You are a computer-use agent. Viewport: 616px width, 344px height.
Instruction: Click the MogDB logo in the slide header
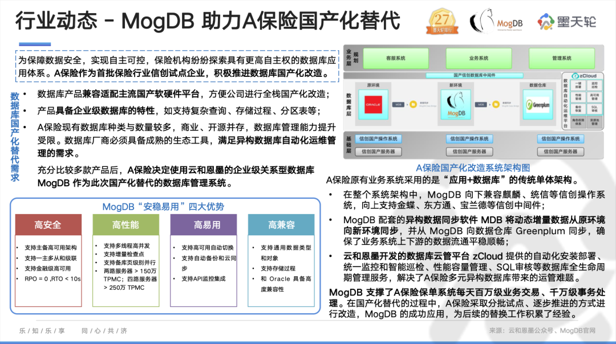pyautogui.click(x=496, y=21)
